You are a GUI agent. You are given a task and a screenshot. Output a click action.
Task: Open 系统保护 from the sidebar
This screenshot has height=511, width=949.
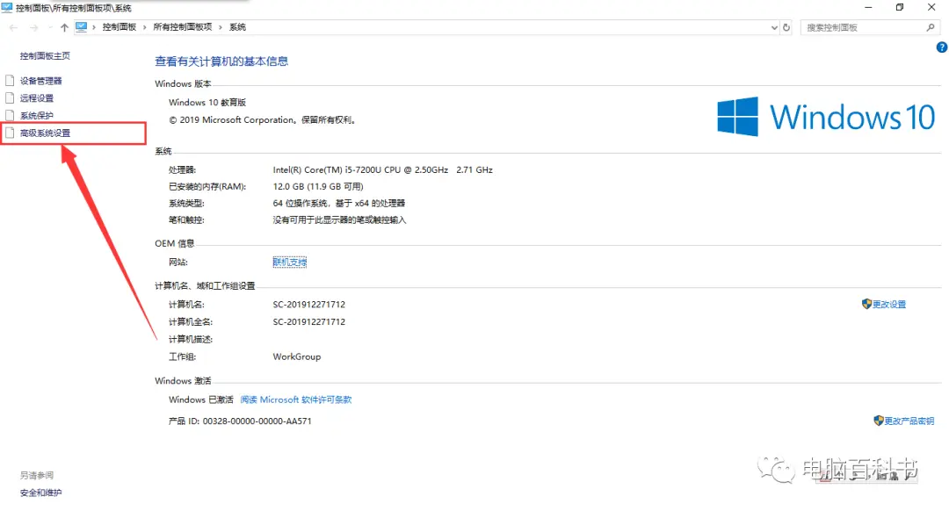[x=36, y=115]
